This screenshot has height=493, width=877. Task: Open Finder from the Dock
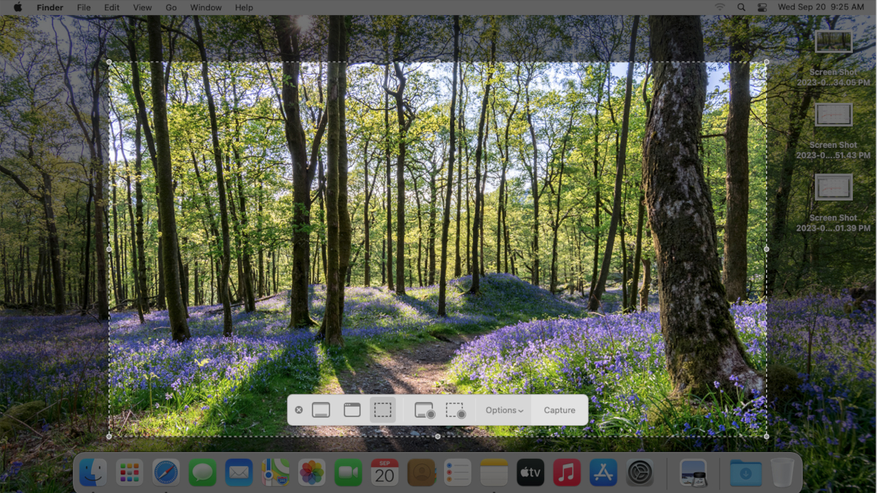(93, 472)
